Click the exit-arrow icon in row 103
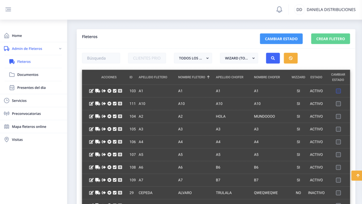This screenshot has height=204, width=362. (104, 91)
